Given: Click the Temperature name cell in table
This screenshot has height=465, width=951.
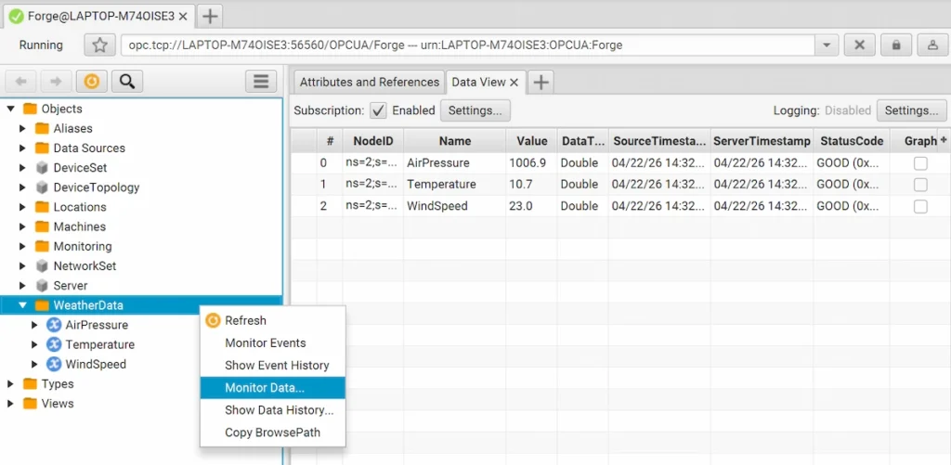Looking at the screenshot, I should click(x=455, y=185).
